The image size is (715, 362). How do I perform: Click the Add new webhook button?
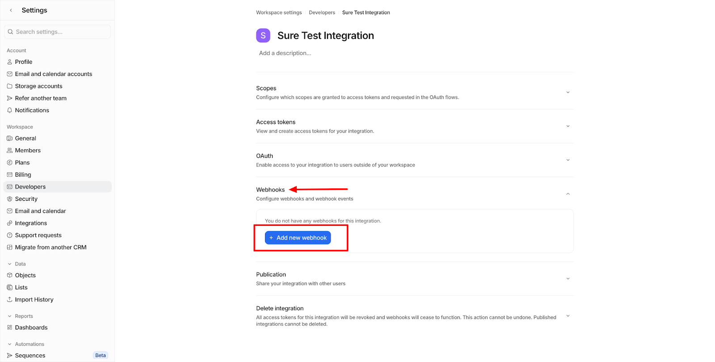pyautogui.click(x=298, y=238)
